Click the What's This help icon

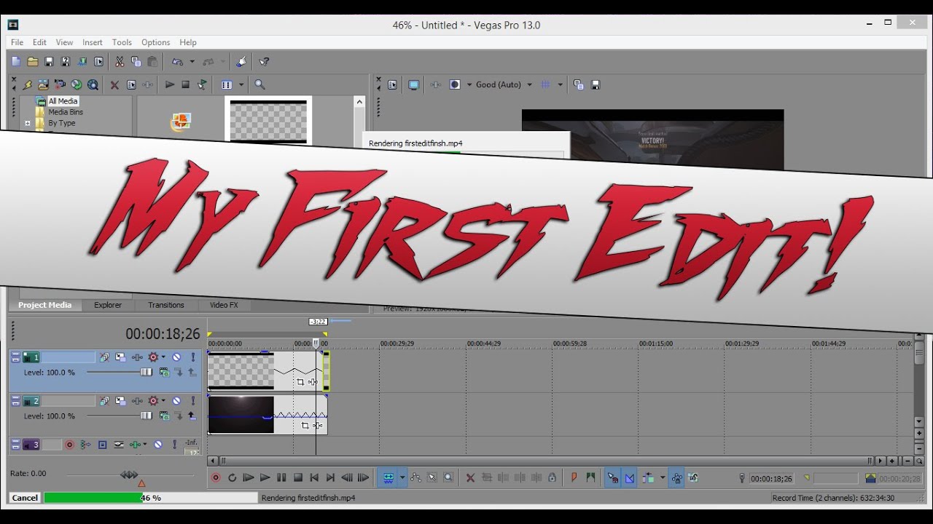point(265,62)
